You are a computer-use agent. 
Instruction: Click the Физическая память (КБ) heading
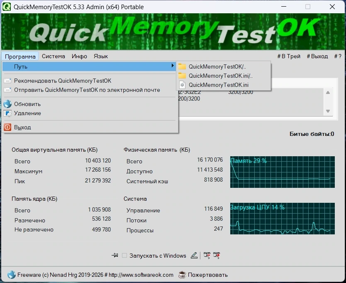tap(157, 150)
